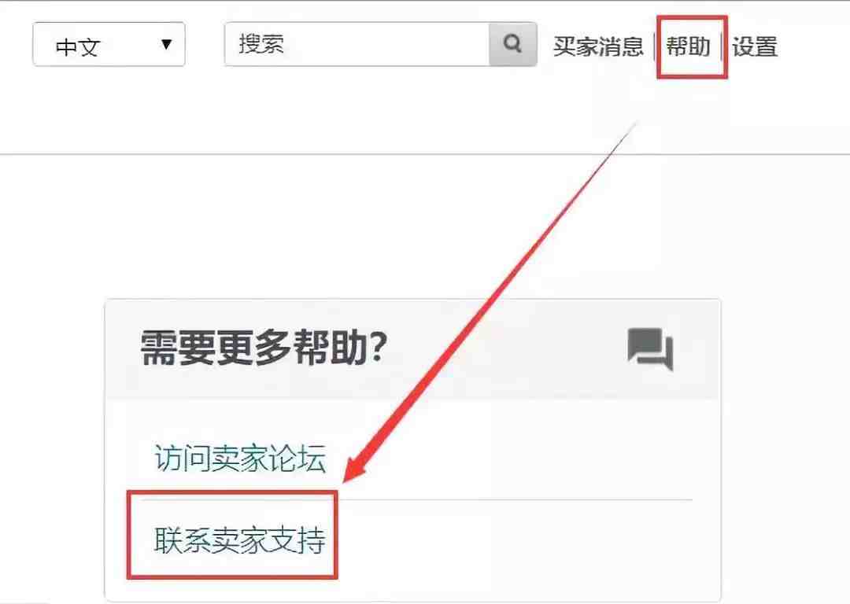Visit the seller forum via teal 访问卖家论坛 text
The width and height of the screenshot is (850, 604).
pos(240,459)
